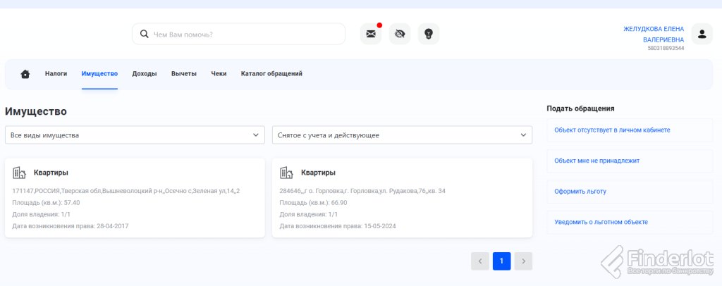Click 'Оформить льготу' link

[x=580, y=191]
